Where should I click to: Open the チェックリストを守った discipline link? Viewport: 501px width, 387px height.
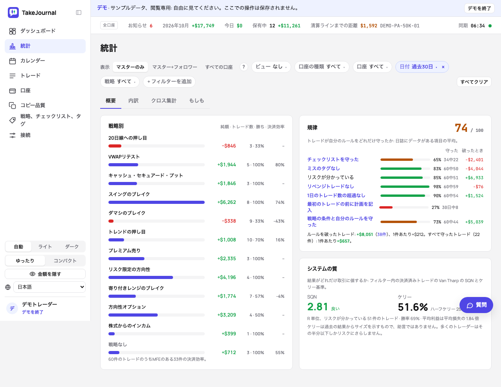(x=333, y=160)
